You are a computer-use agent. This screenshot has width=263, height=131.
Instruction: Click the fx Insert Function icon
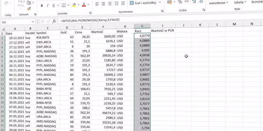(54, 21)
